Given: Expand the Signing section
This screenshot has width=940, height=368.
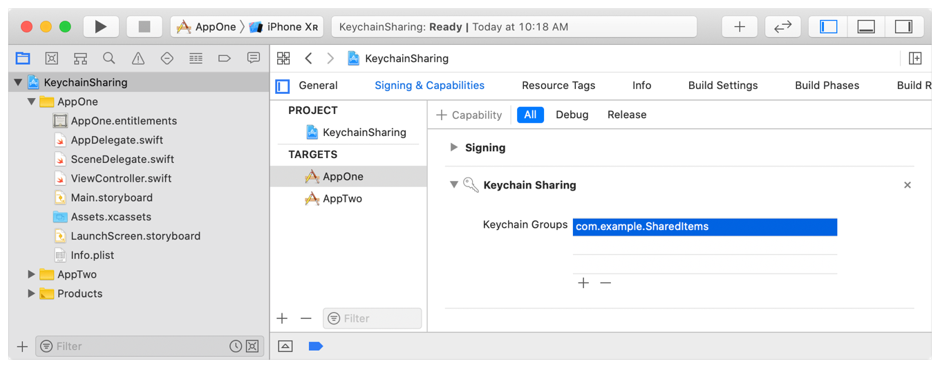Looking at the screenshot, I should 454,148.
